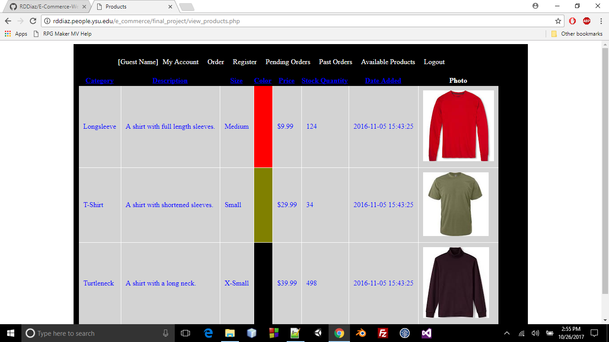Open the red longsleeve shirt photo
This screenshot has height=342, width=609.
click(x=458, y=126)
